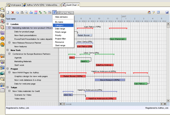Click vertical scrollbar up arrow
The width and height of the screenshot is (170, 115).
coord(168,24)
